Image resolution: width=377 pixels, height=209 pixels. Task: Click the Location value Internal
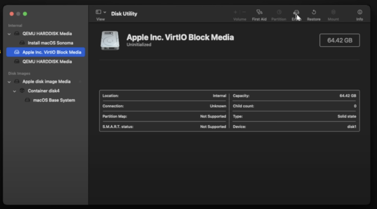click(x=219, y=96)
